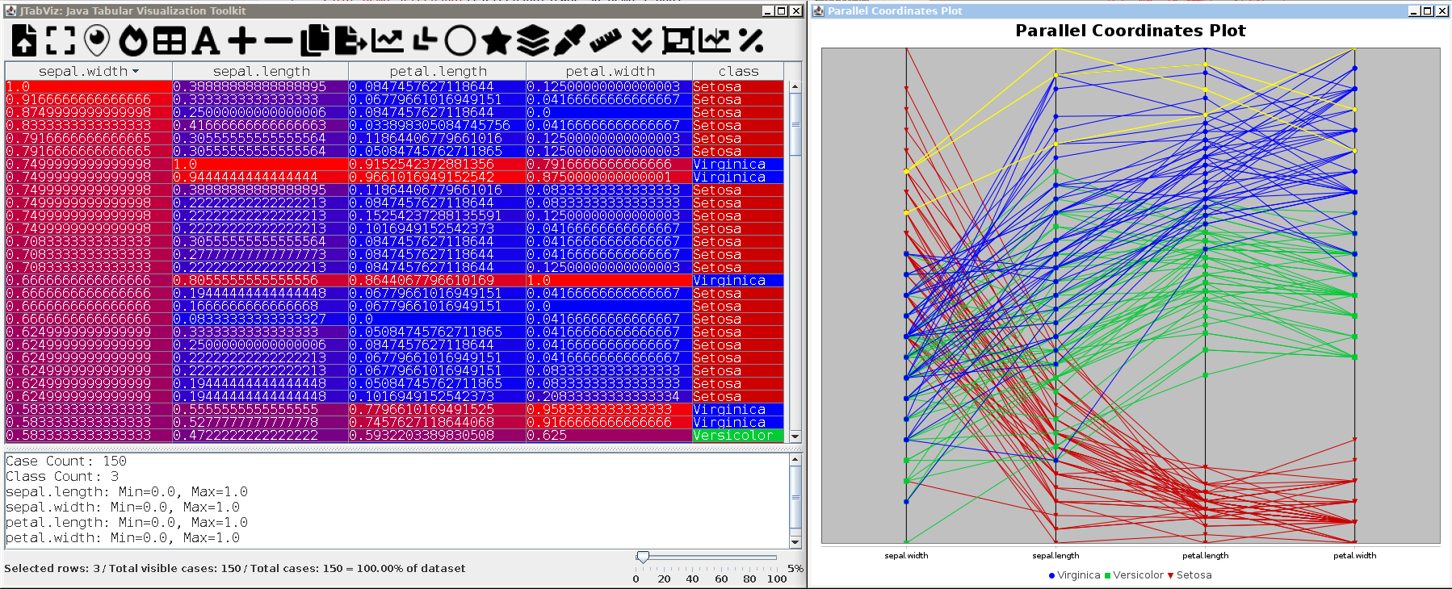Screen dimensions: 1452x589
Task: Click the table grid icon
Action: (170, 40)
